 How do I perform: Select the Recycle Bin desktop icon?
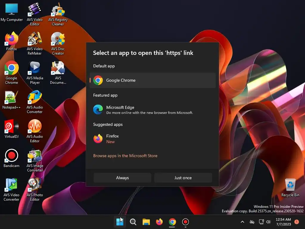[290, 188]
